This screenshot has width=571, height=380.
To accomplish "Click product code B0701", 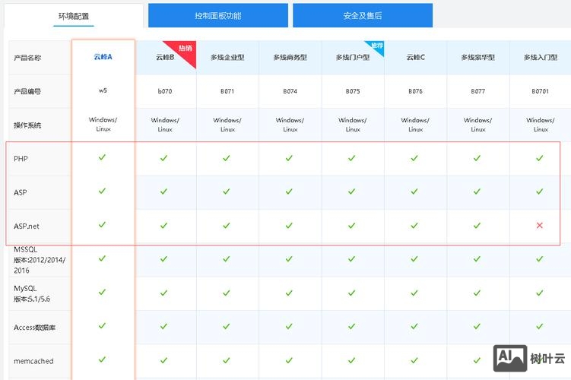I will coord(541,91).
